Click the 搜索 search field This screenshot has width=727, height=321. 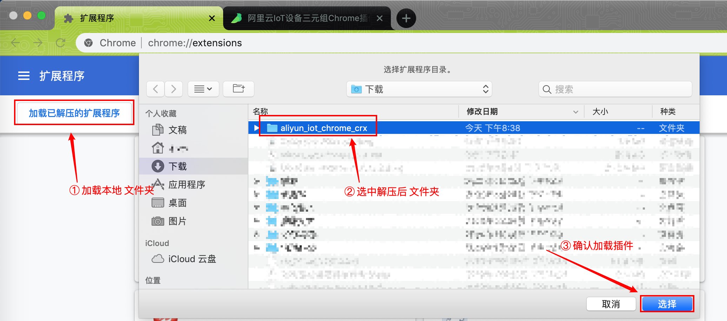coord(615,89)
